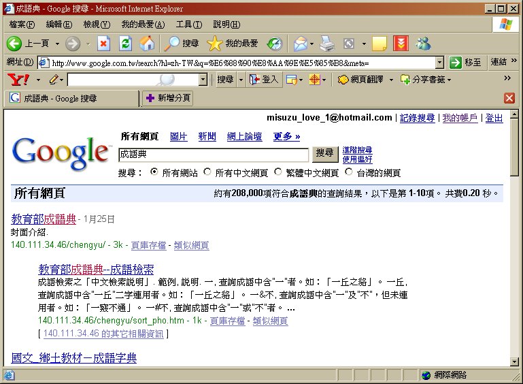The height and width of the screenshot is (384, 523).
Task: Click the Windows flag logo throbber
Action: click(505, 25)
